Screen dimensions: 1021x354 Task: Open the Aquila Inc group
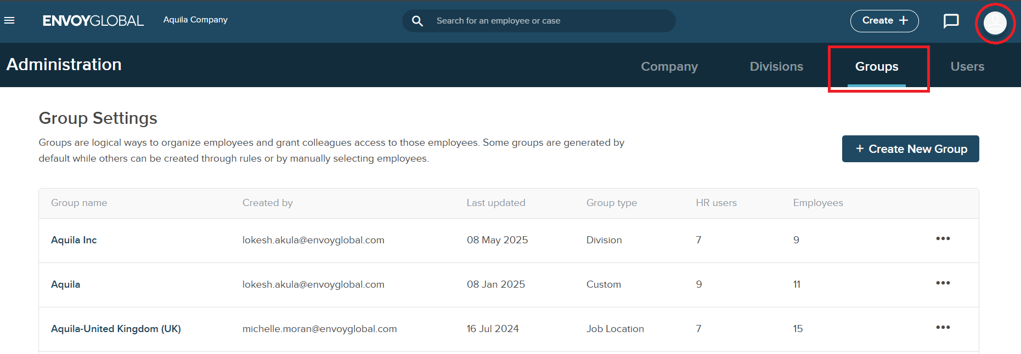(74, 240)
